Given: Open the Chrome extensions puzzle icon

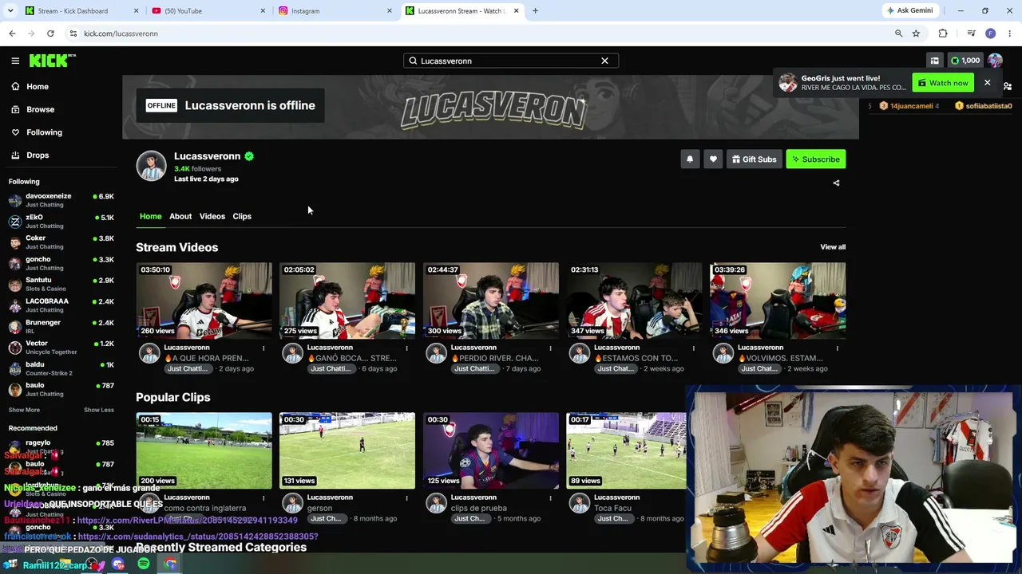Looking at the screenshot, I should (943, 33).
